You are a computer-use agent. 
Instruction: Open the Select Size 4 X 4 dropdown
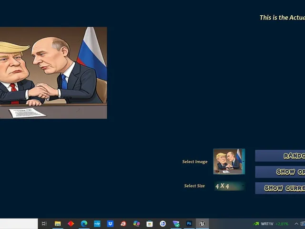tap(230, 186)
